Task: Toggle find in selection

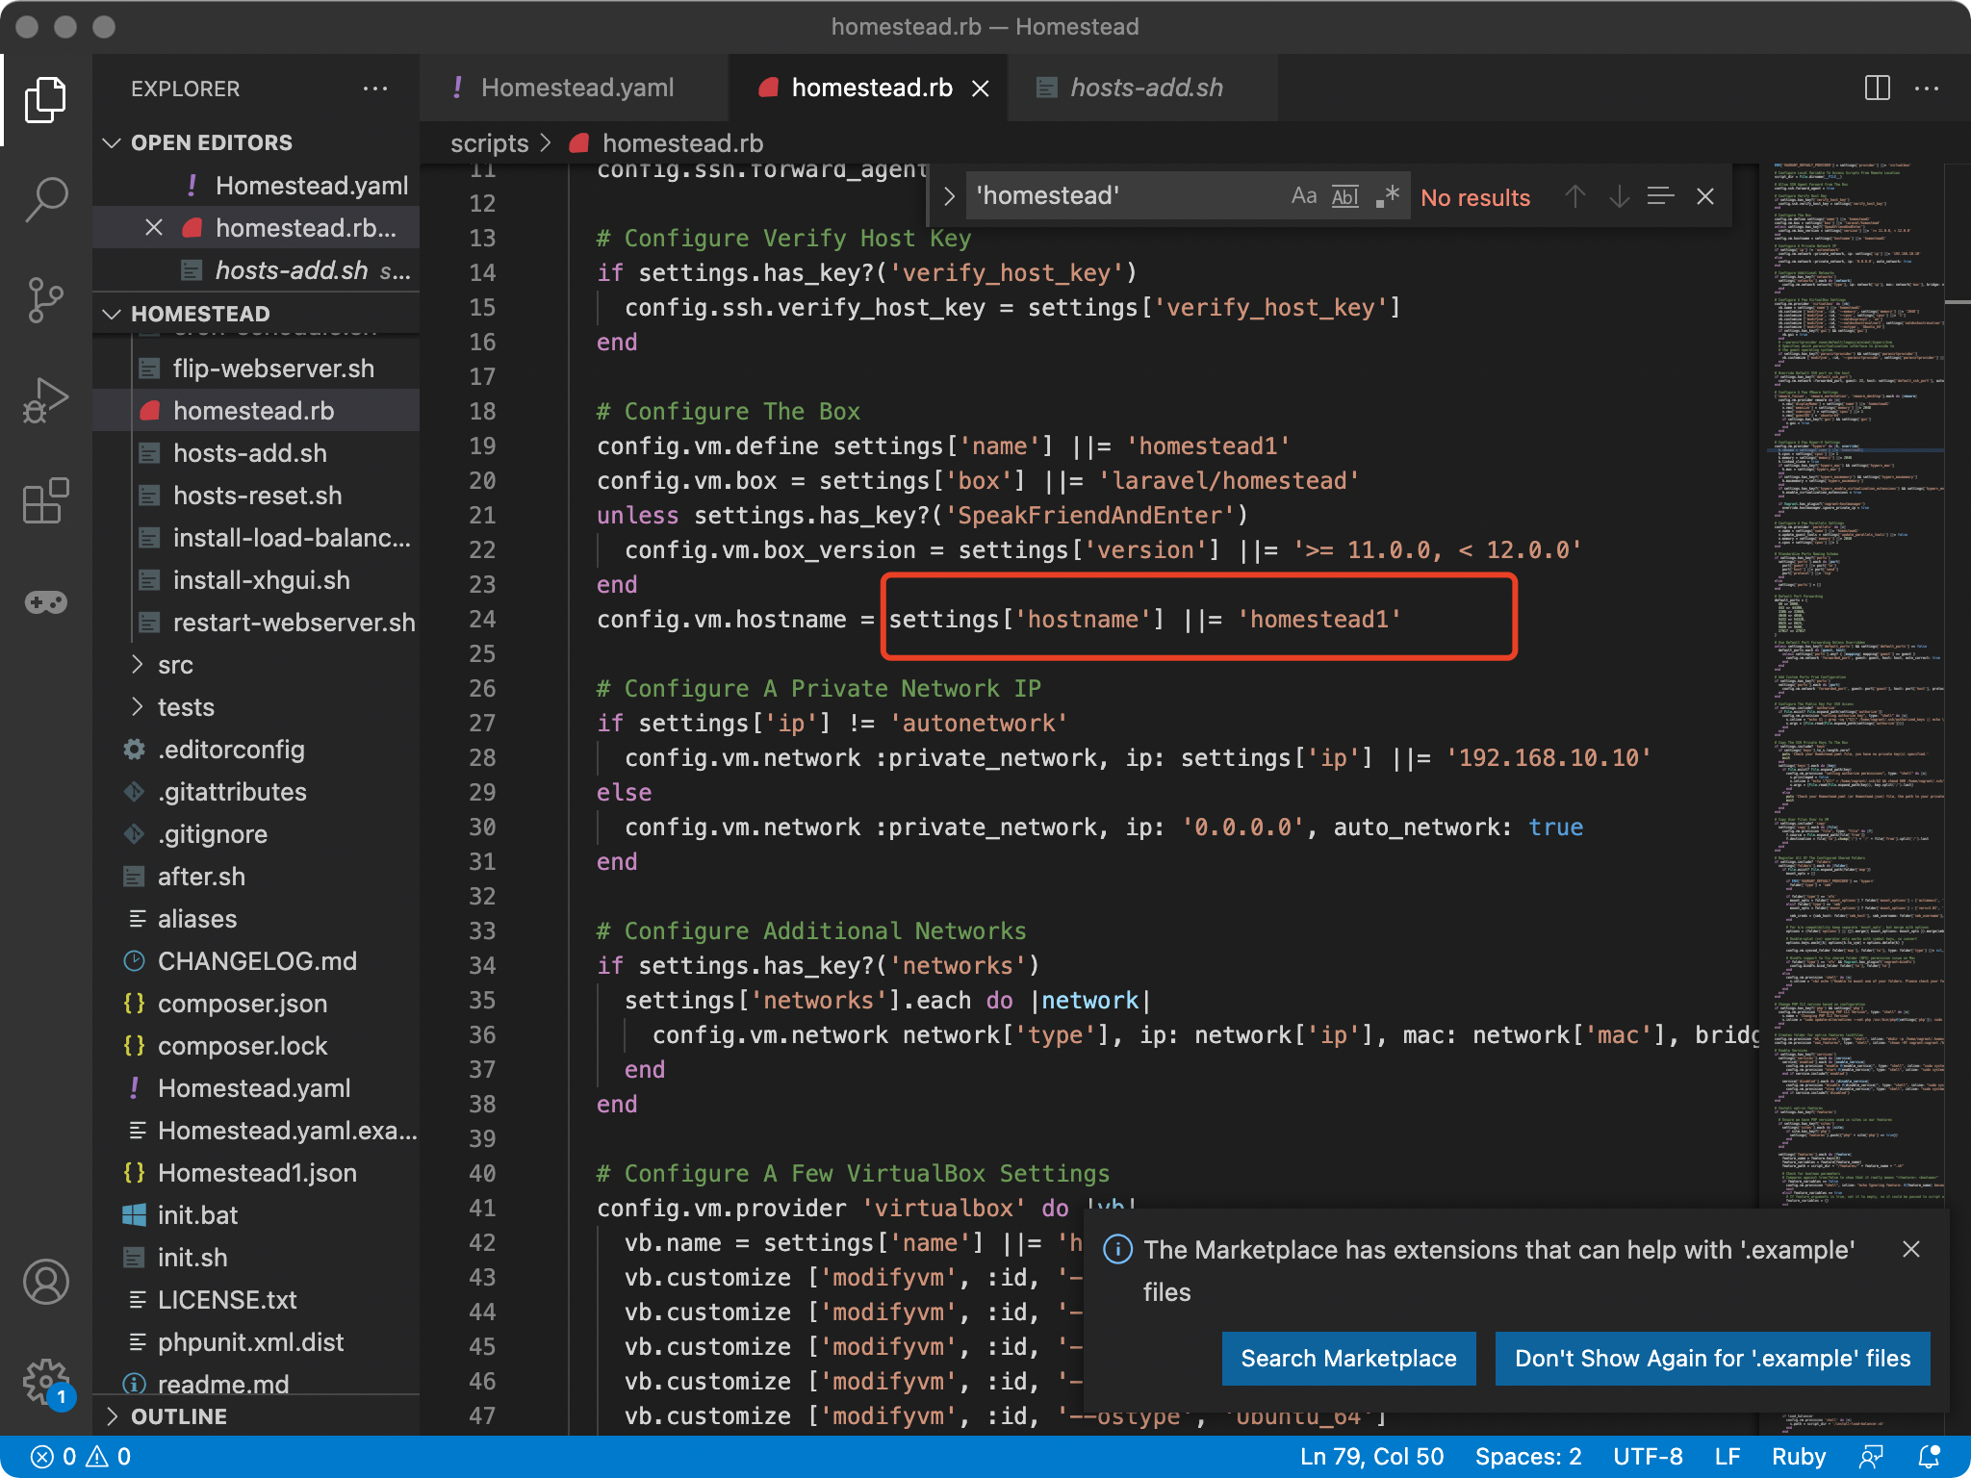Action: [1661, 196]
